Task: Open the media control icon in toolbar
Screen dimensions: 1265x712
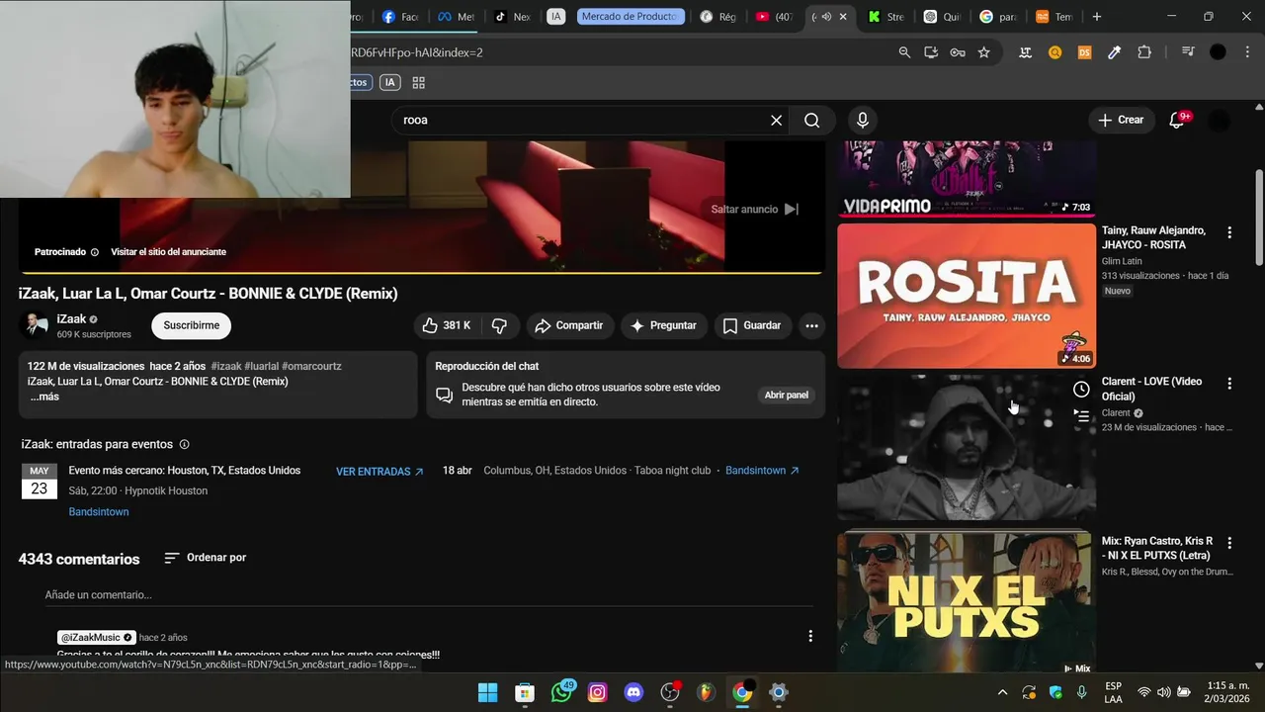Action: [x=1188, y=52]
